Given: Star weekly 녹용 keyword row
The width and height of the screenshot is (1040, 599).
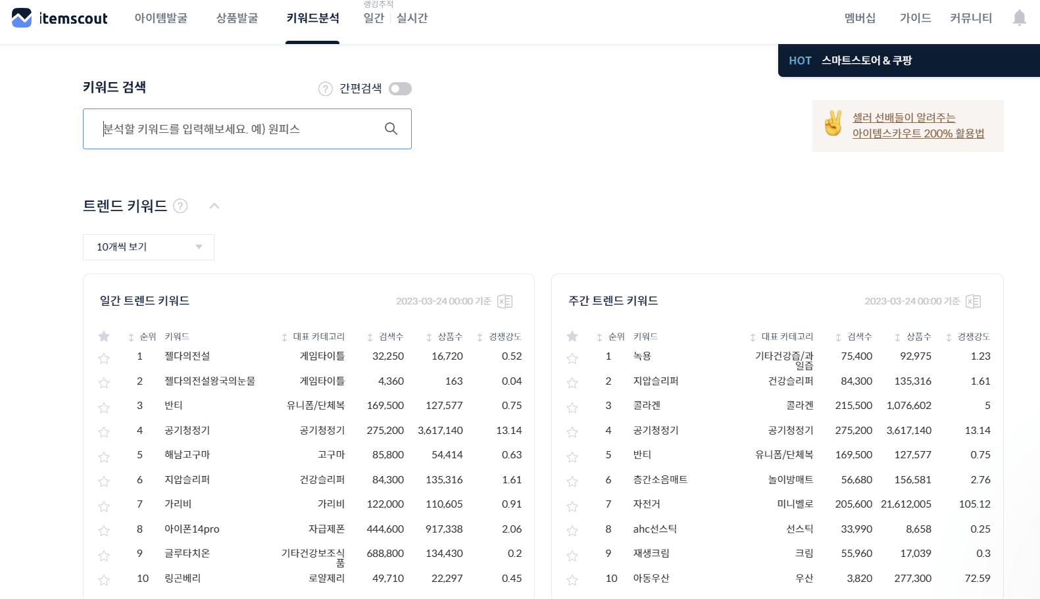Looking at the screenshot, I should [x=572, y=358].
